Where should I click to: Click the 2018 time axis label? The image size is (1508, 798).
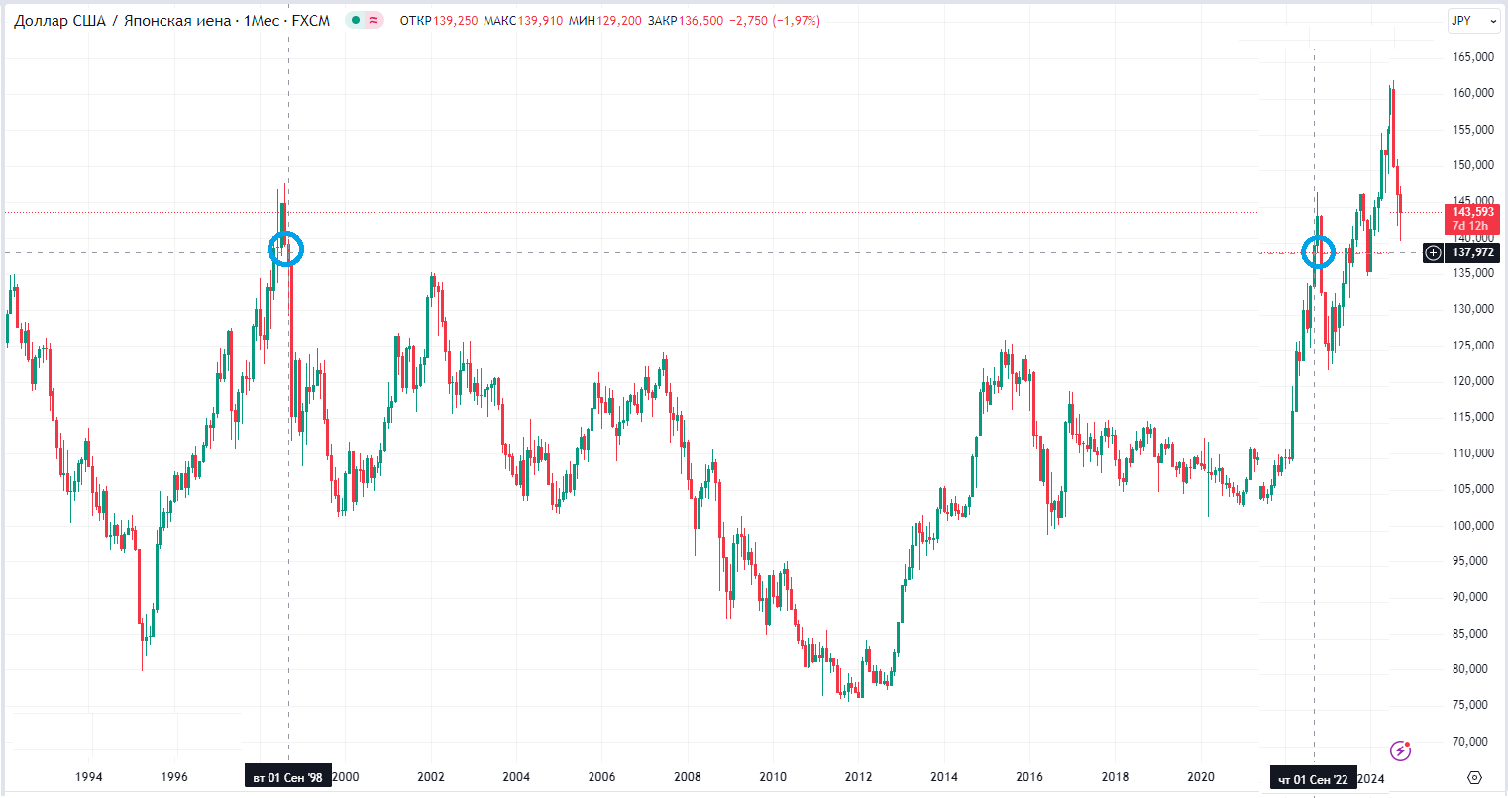1115,777
